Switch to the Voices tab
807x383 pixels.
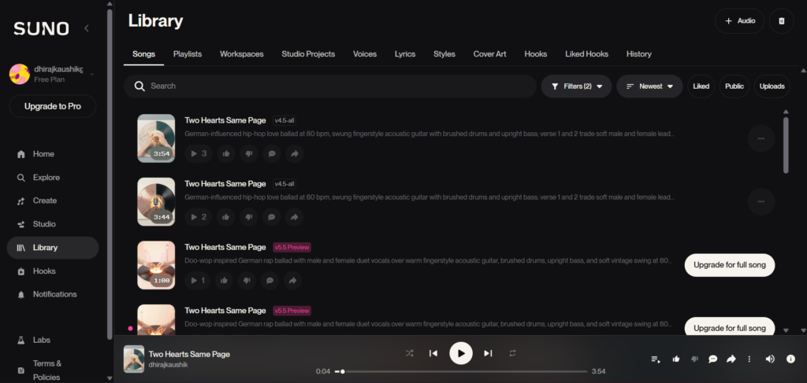coord(365,54)
